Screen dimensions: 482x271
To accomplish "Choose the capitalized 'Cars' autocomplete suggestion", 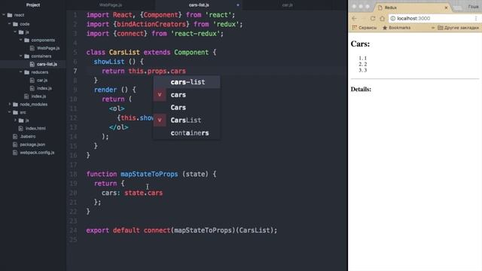I will click(x=187, y=108).
